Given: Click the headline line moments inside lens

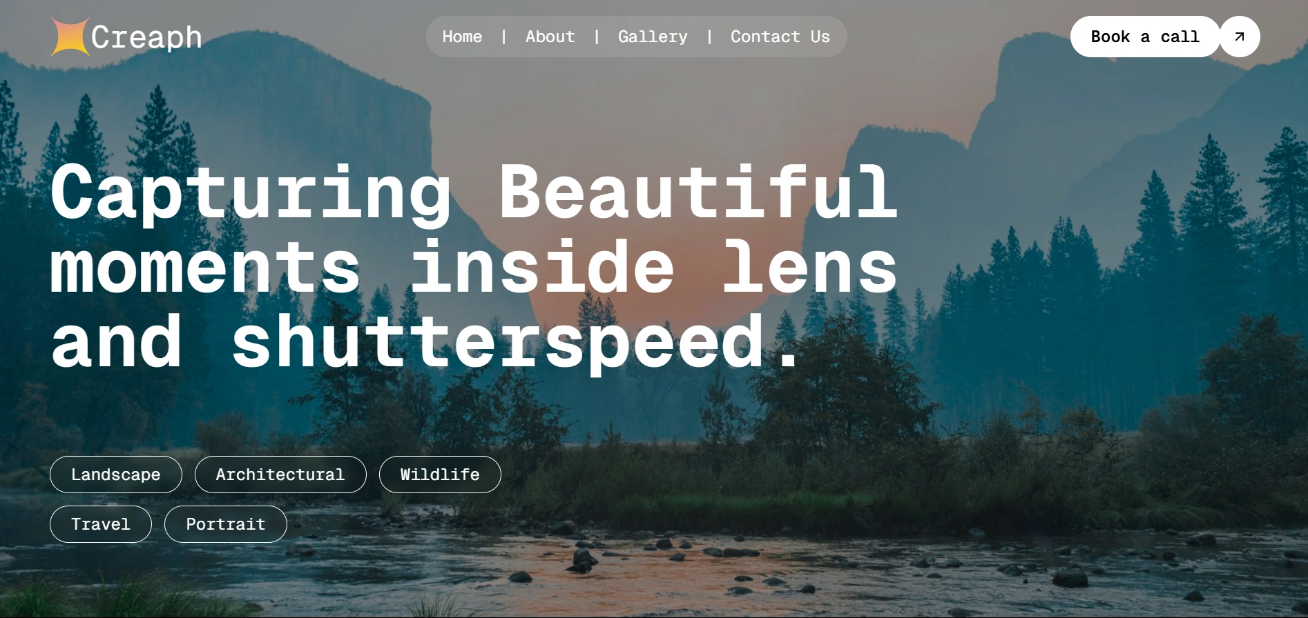Looking at the screenshot, I should [474, 268].
